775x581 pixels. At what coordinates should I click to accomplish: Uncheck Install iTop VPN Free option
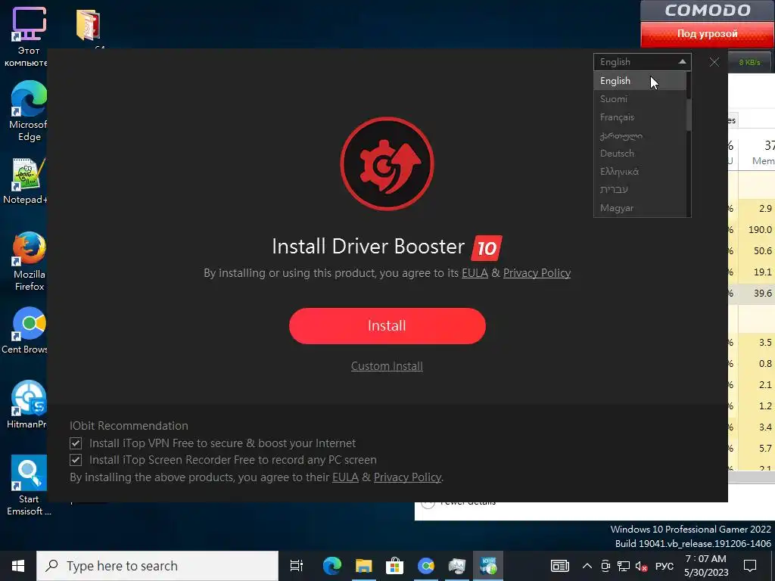(x=76, y=443)
